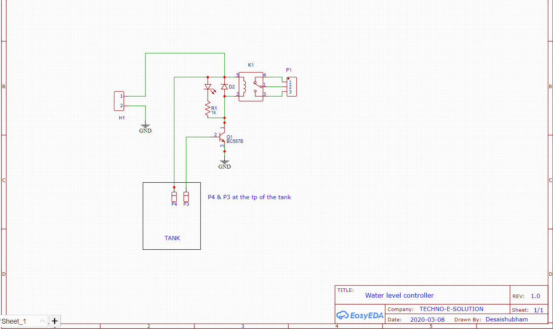Select the diode D2 symbol

[x=225, y=87]
